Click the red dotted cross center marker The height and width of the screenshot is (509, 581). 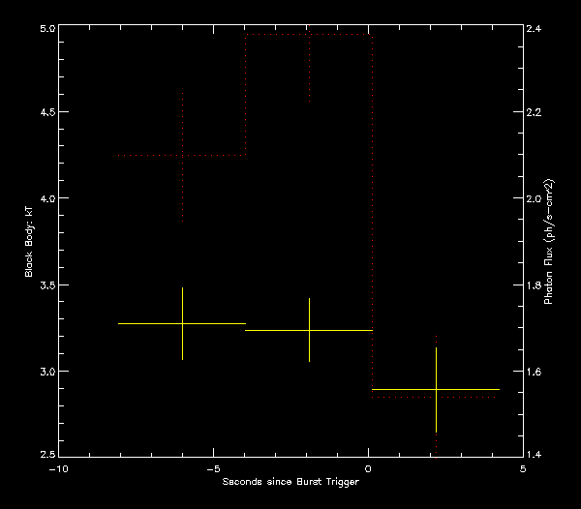click(182, 155)
